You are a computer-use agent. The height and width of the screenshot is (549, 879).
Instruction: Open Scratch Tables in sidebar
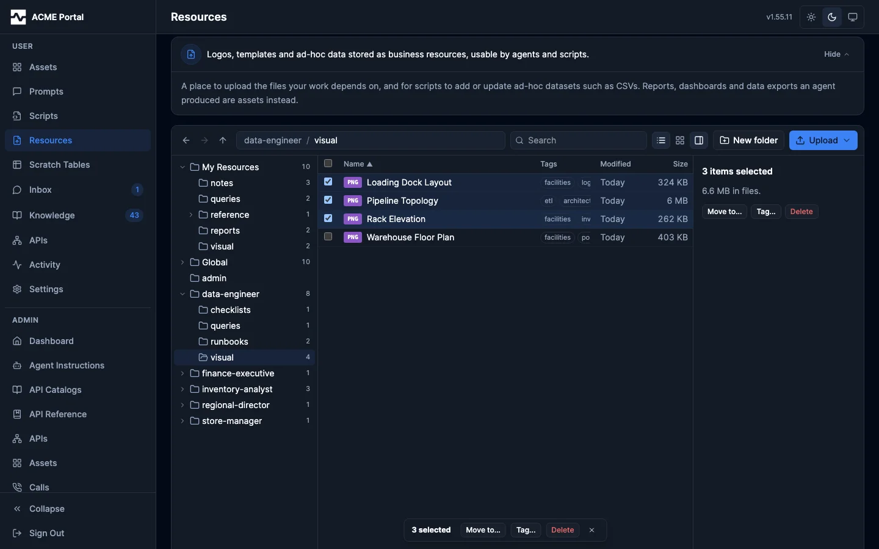78,165
